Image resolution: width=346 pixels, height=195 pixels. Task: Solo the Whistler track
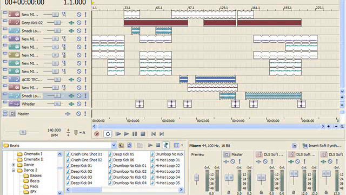coord(85,104)
